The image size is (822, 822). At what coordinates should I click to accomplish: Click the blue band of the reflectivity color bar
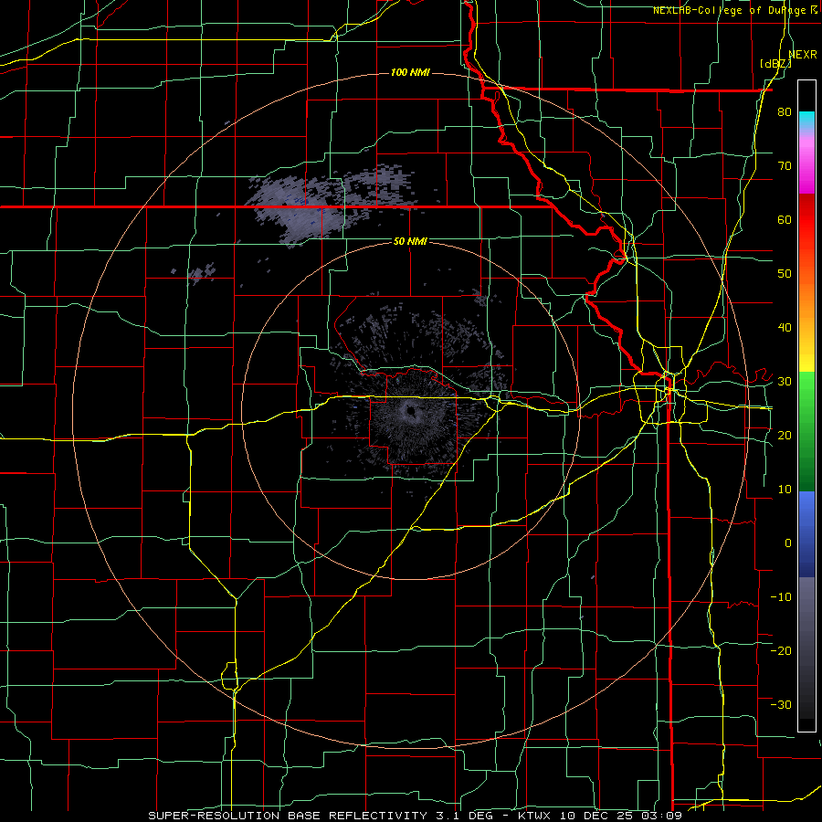pos(806,534)
